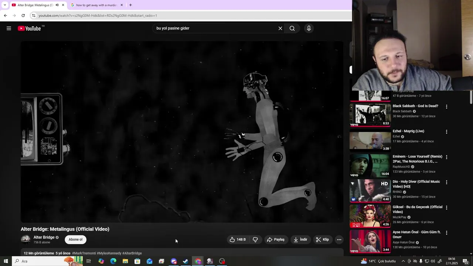
Task: Click the #AlterBridge hashtag
Action: pyautogui.click(x=132, y=253)
